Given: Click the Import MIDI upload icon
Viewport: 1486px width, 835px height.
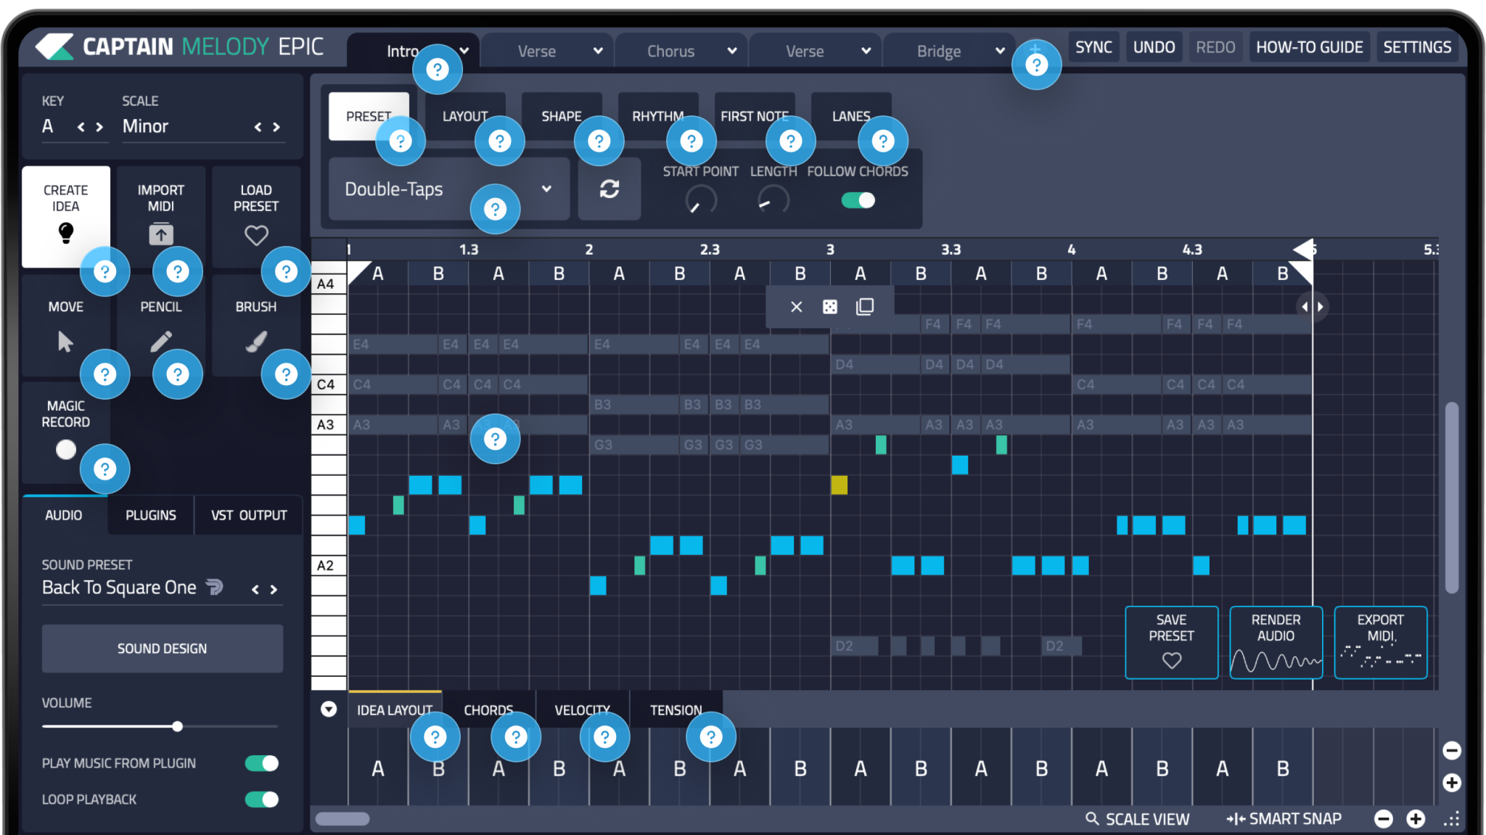Looking at the screenshot, I should pyautogui.click(x=161, y=234).
